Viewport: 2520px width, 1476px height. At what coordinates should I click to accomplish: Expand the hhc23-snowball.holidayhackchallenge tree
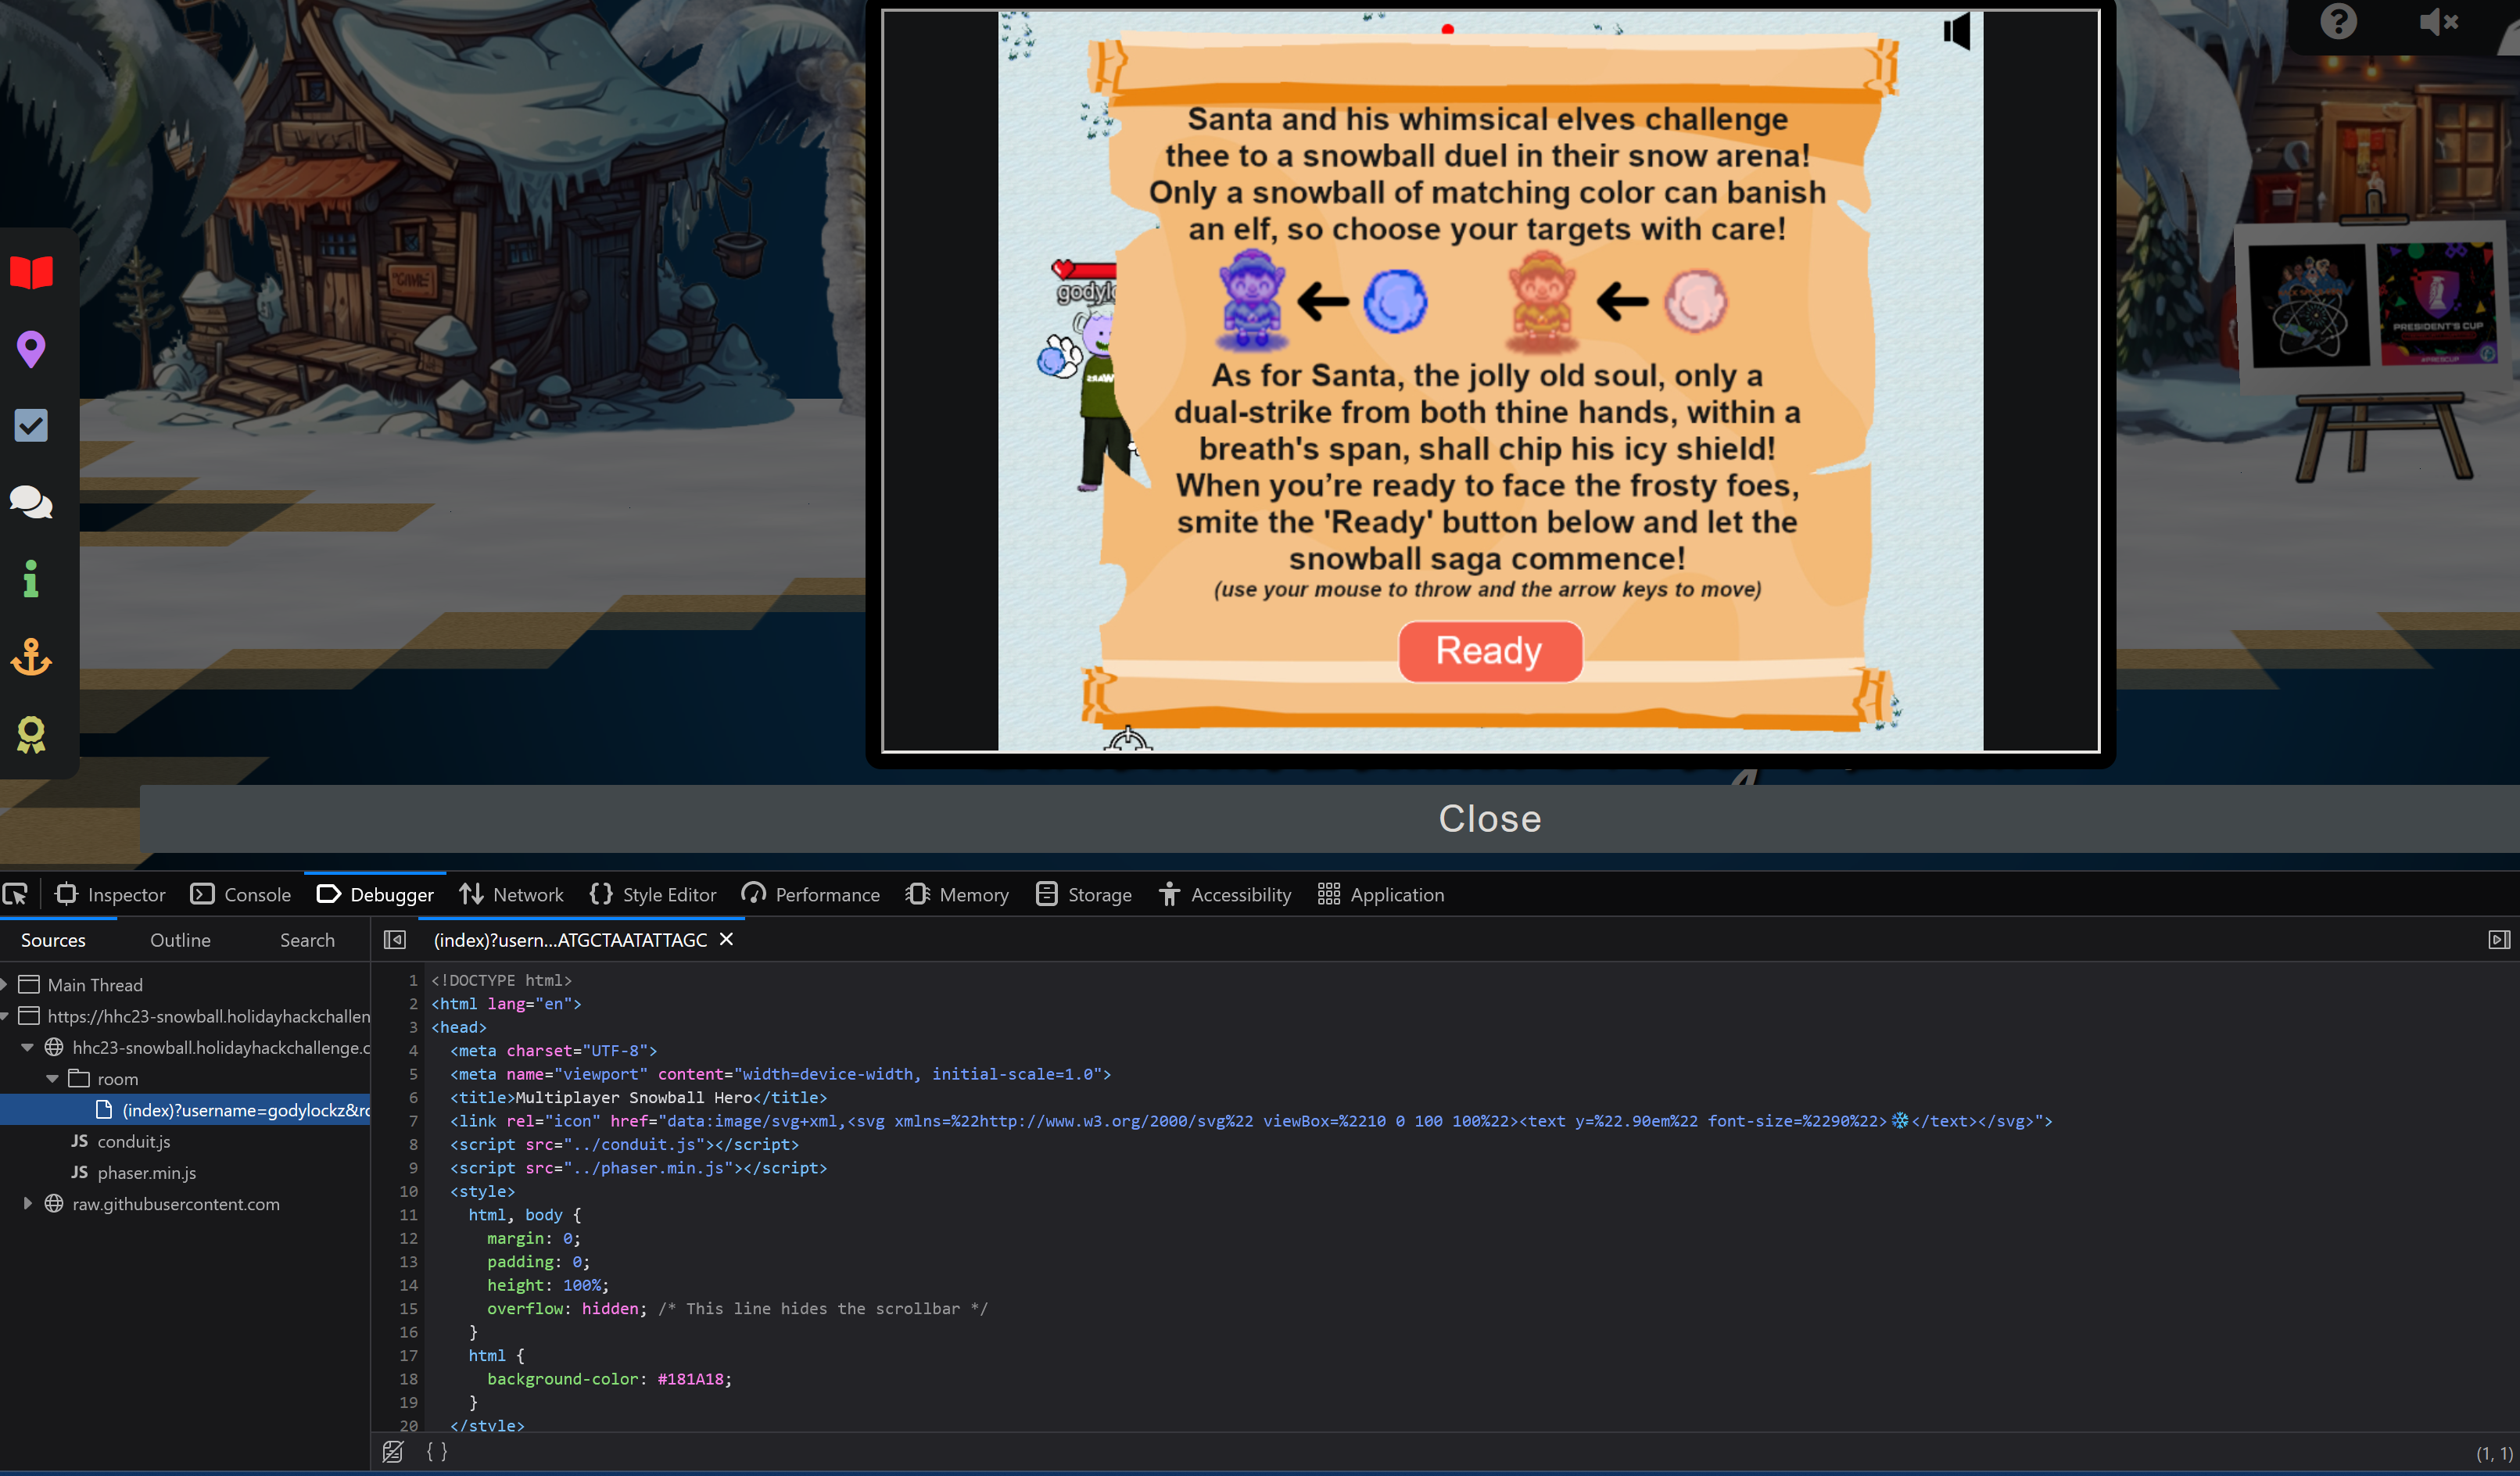[27, 1048]
